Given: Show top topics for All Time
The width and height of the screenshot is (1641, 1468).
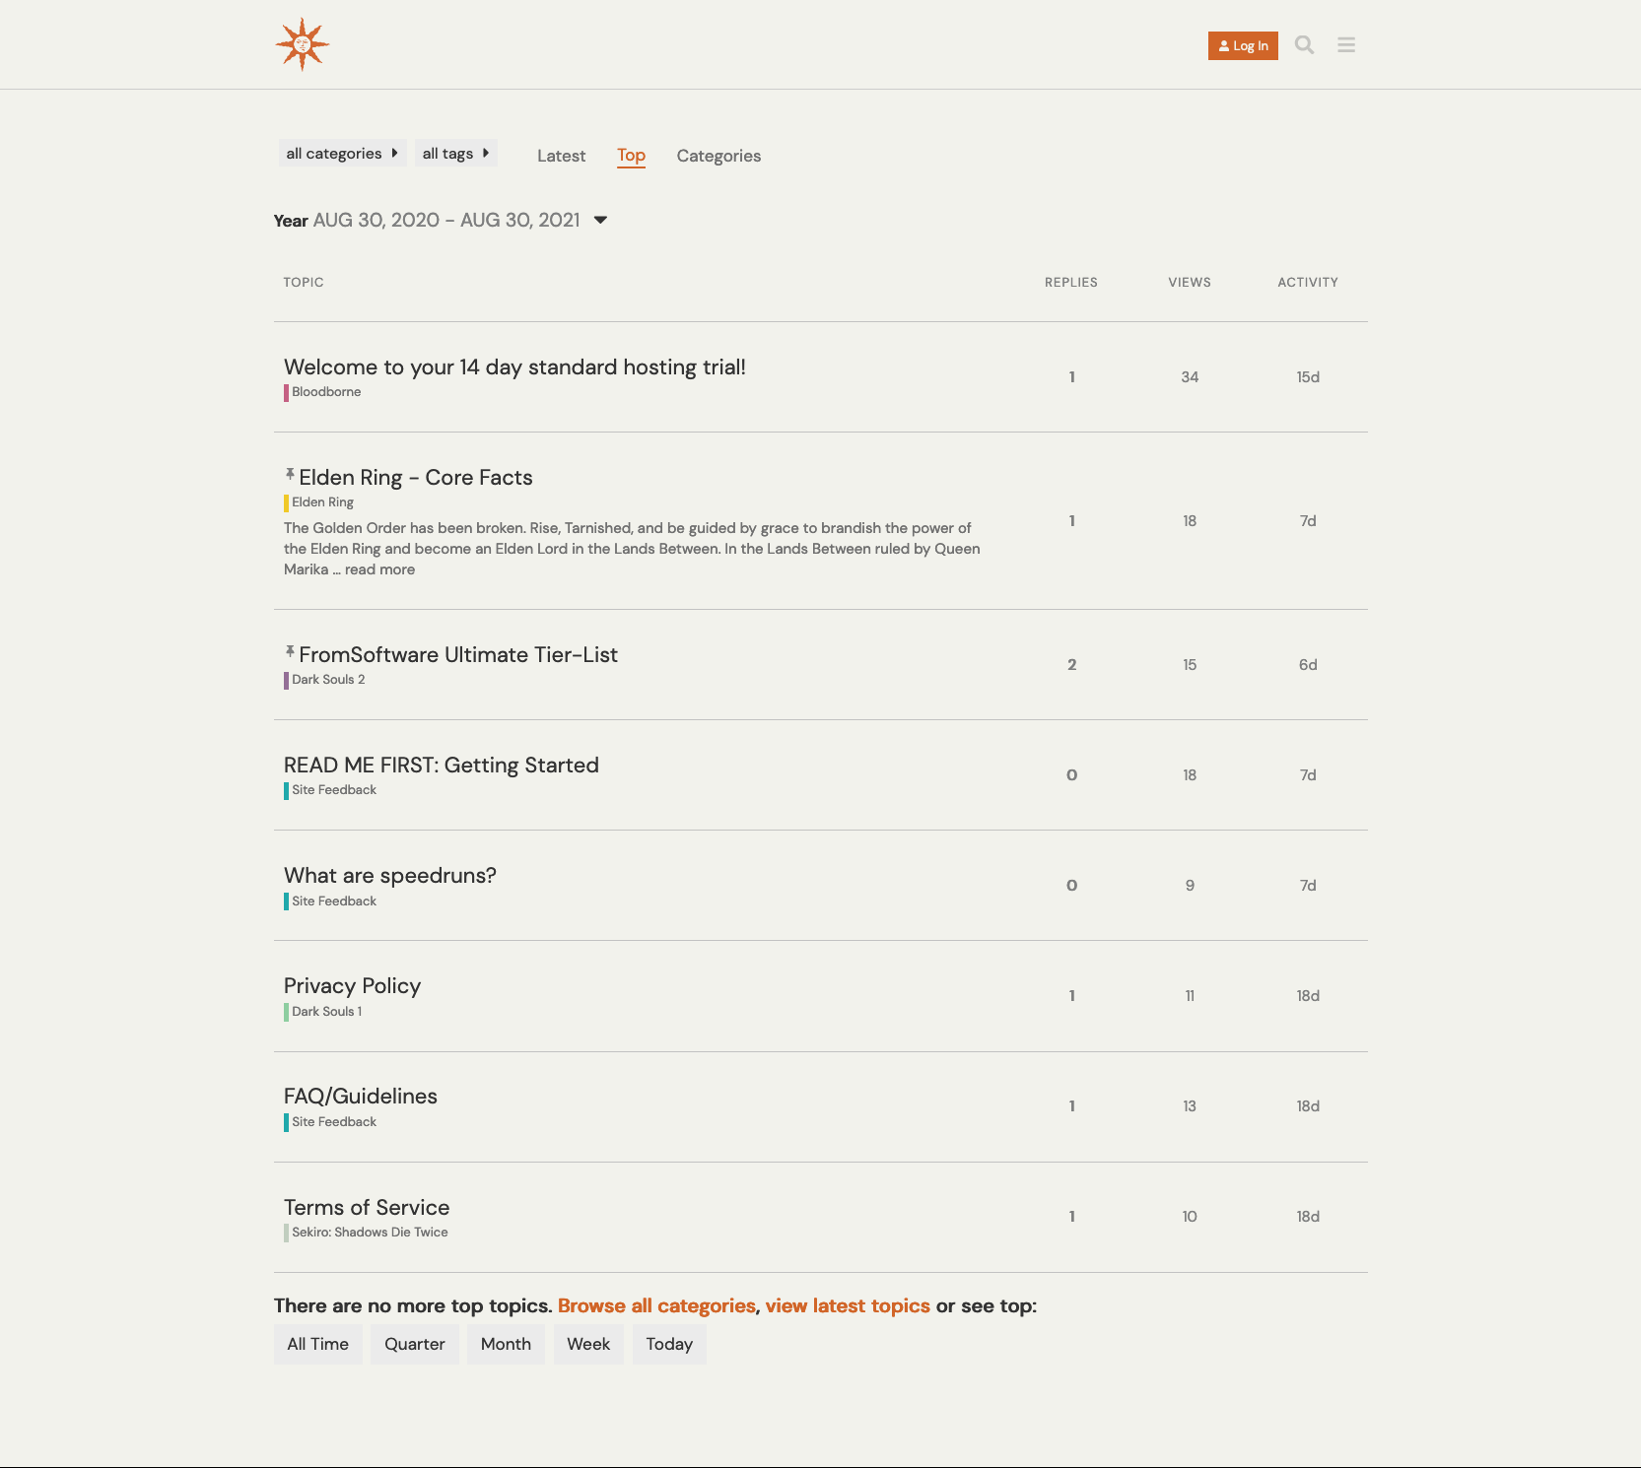Looking at the screenshot, I should tap(317, 1344).
